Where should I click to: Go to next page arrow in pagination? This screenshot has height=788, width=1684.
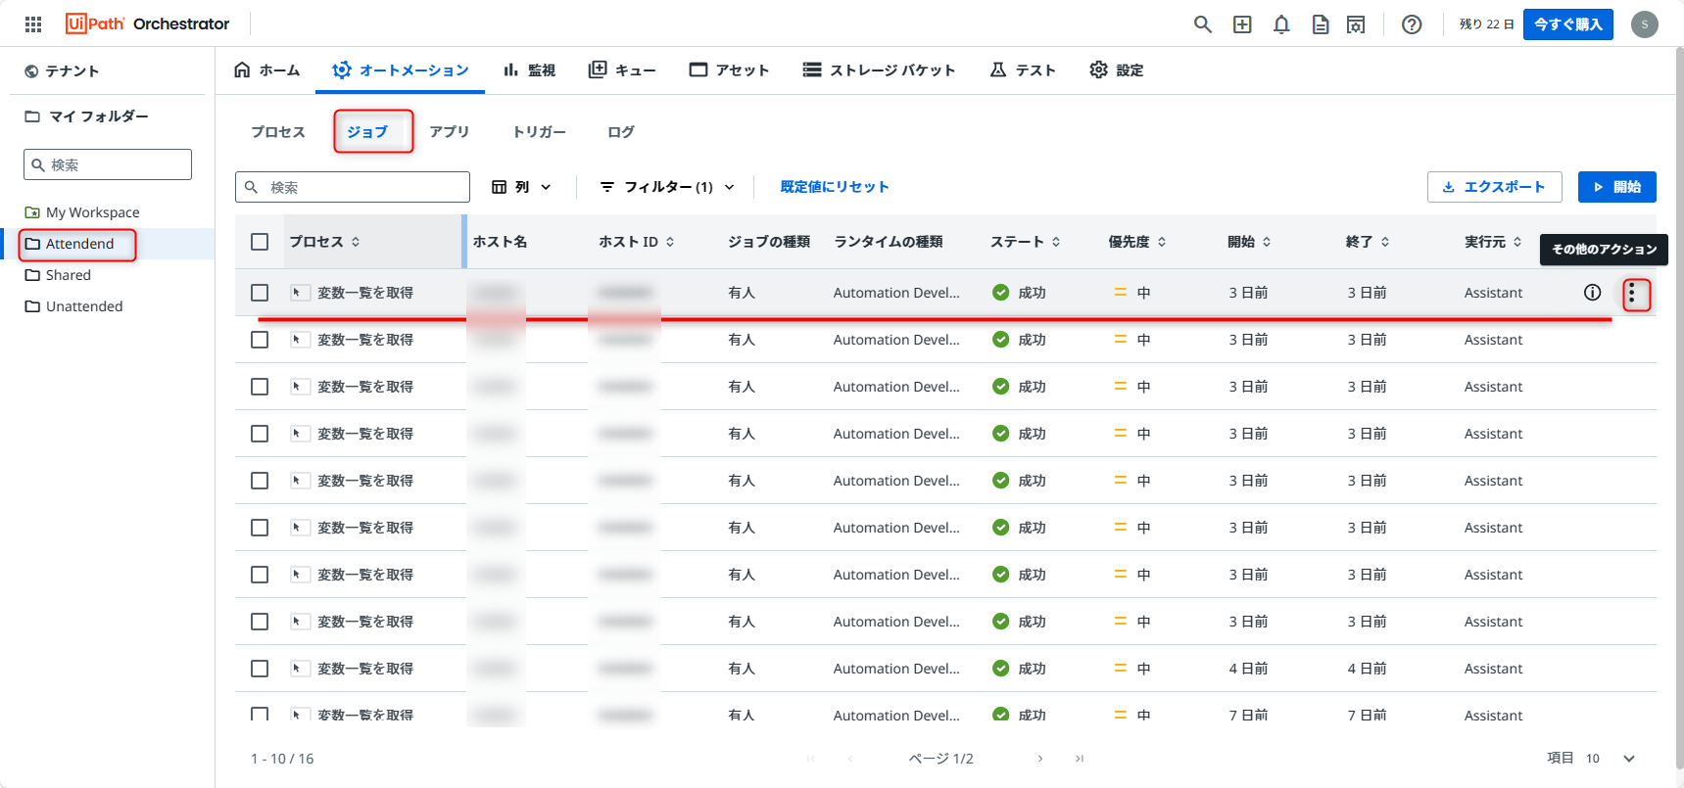point(1039,759)
